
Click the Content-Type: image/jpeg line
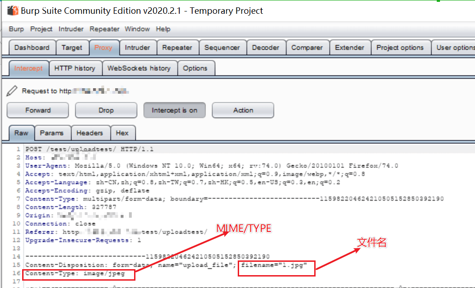(75, 273)
